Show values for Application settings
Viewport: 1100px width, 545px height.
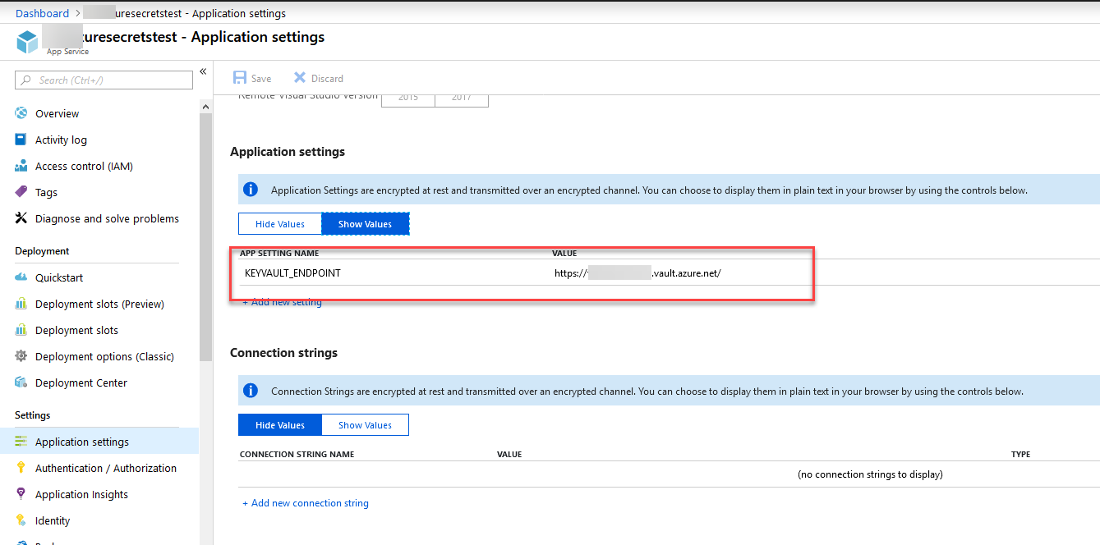coord(365,223)
